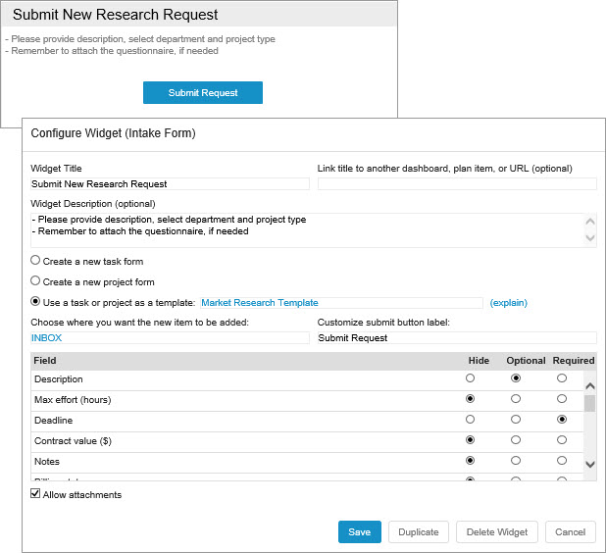Save the widget configuration
Screen dimensions: 606x553
point(359,531)
